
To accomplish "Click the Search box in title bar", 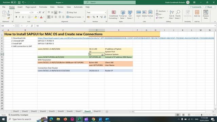I will click(x=110, y=2).
